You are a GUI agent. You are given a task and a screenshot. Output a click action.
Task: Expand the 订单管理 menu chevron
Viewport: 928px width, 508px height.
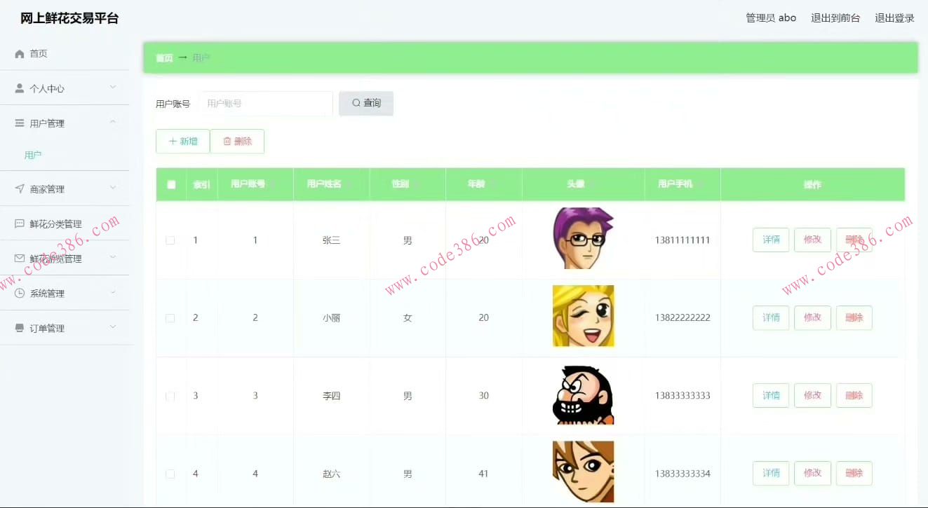(113, 327)
